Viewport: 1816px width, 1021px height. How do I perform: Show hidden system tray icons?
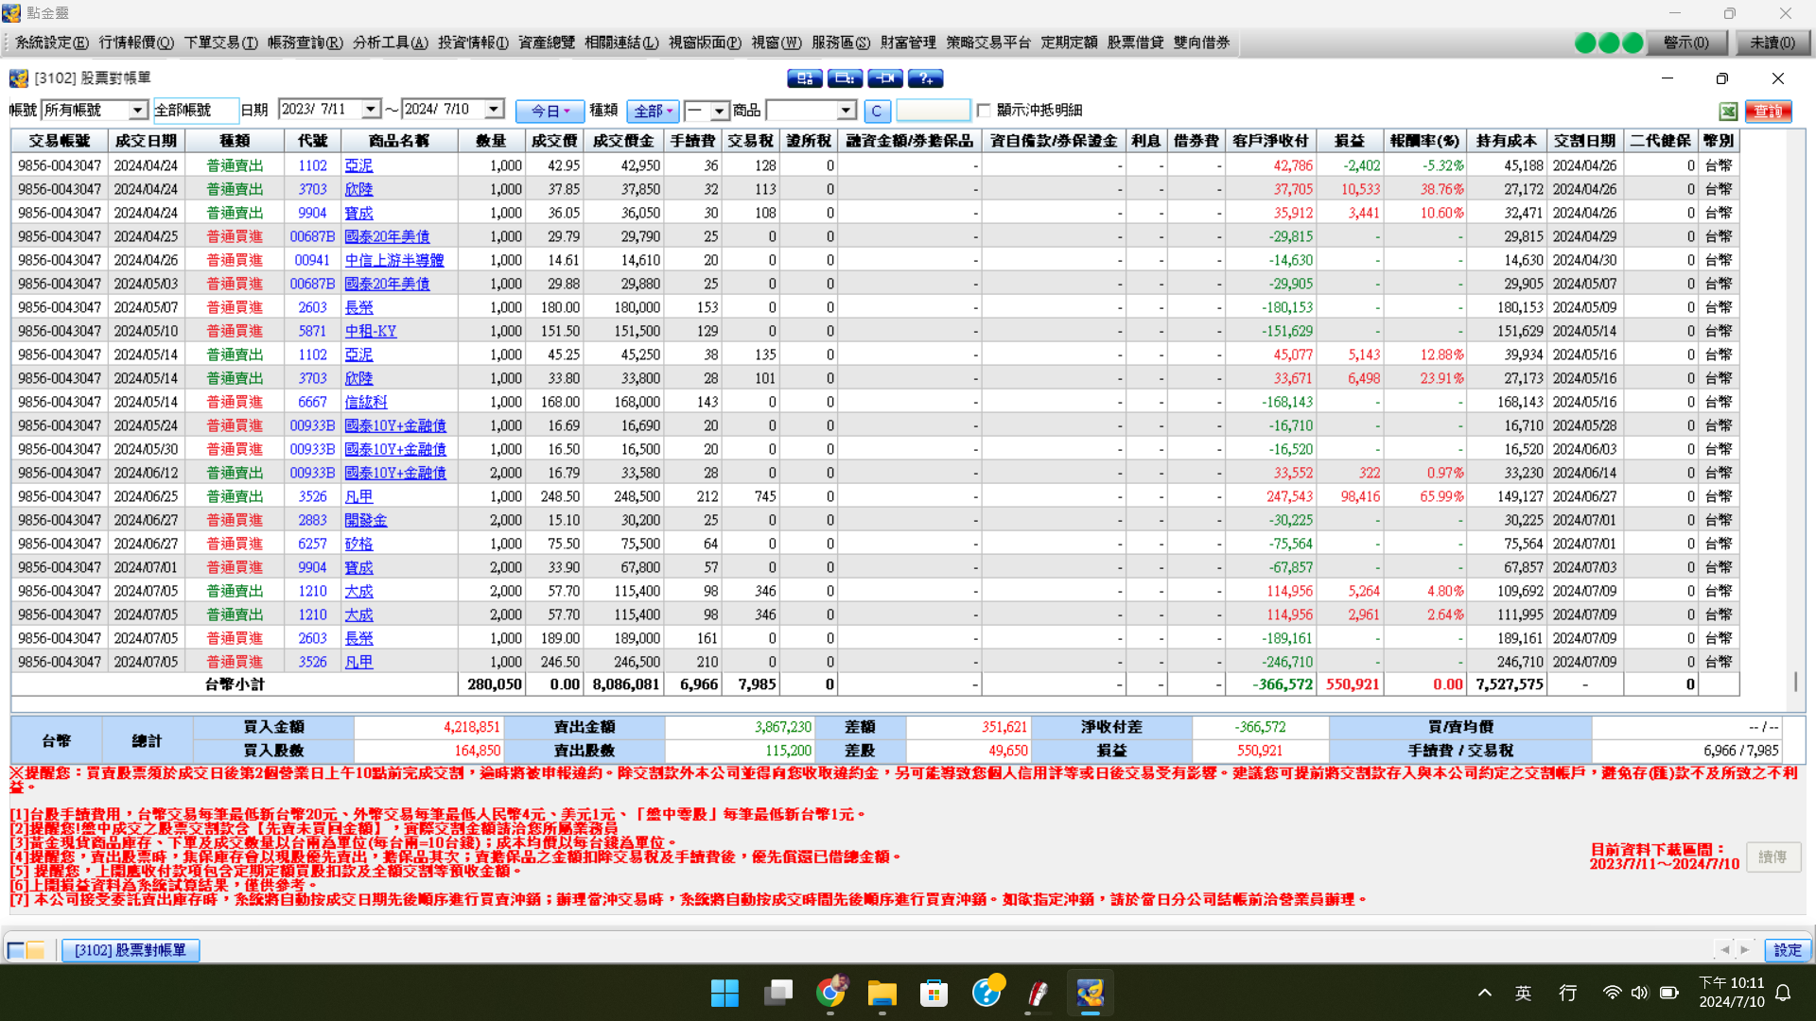tap(1485, 993)
